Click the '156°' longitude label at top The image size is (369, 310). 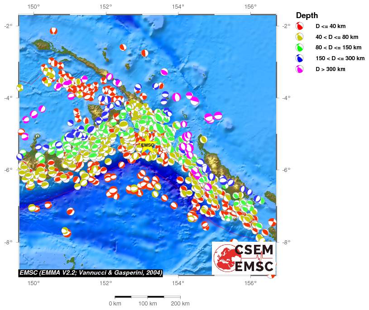(x=250, y=7)
